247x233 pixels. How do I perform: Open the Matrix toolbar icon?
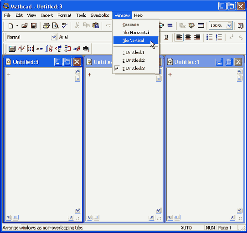[30, 49]
